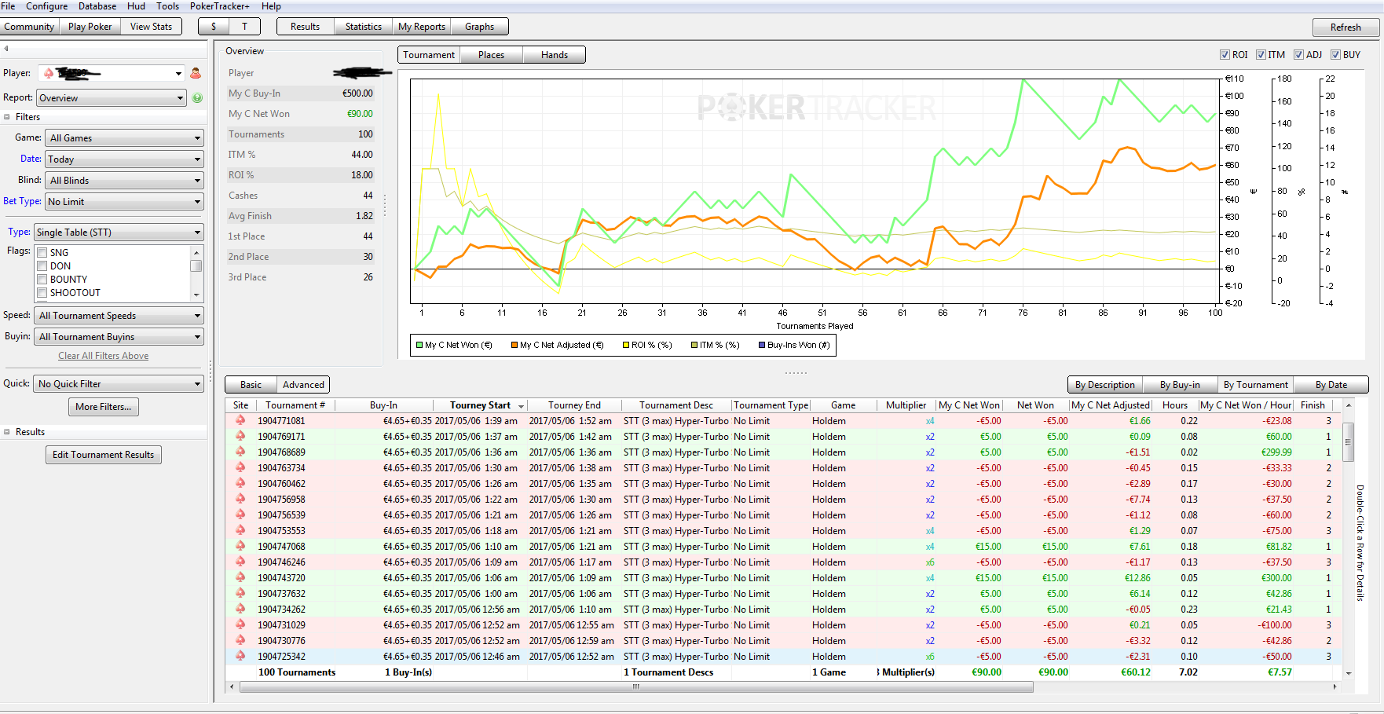The width and height of the screenshot is (1384, 714).
Task: Switch to the Statistics tab
Action: (364, 27)
